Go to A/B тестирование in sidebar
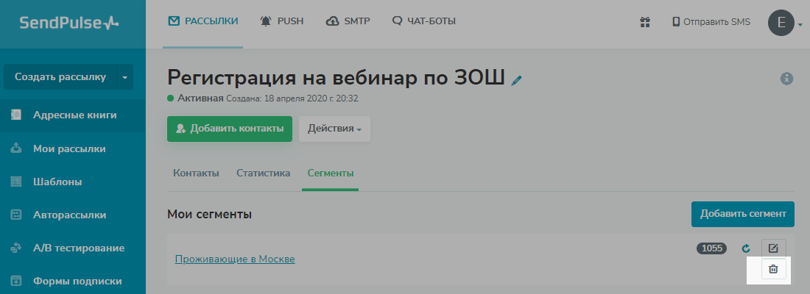 73,248
